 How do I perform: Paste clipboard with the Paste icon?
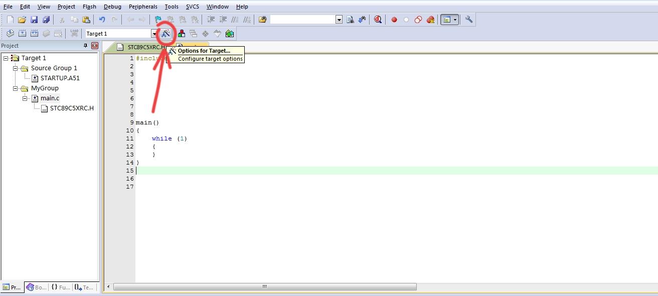click(86, 20)
